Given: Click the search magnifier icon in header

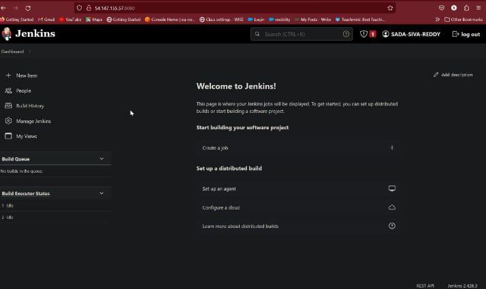Looking at the screenshot, I should click(x=257, y=34).
